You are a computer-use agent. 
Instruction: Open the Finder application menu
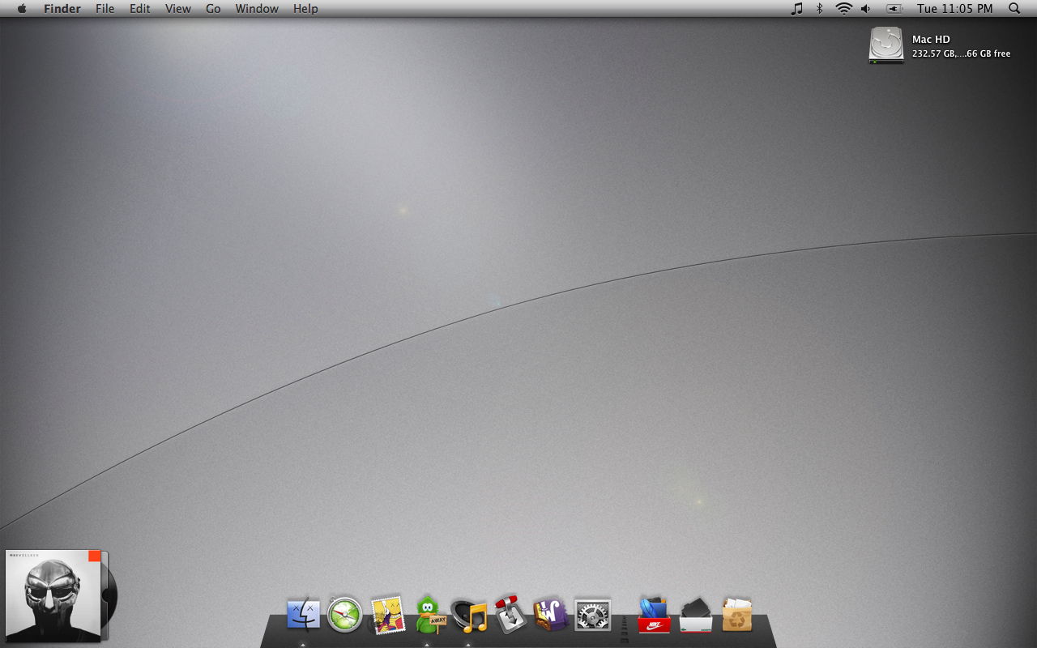pos(62,9)
